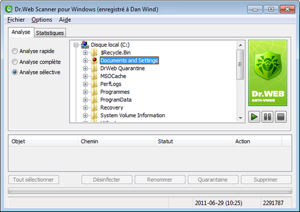The height and width of the screenshot is (212, 300).
Task: Select the Documents and Settings tree item
Action: (129, 61)
